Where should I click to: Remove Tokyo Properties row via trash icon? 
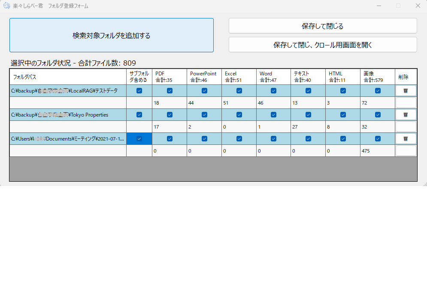[406, 114]
